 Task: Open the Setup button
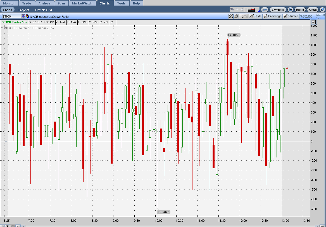pyautogui.click(x=313, y=10)
